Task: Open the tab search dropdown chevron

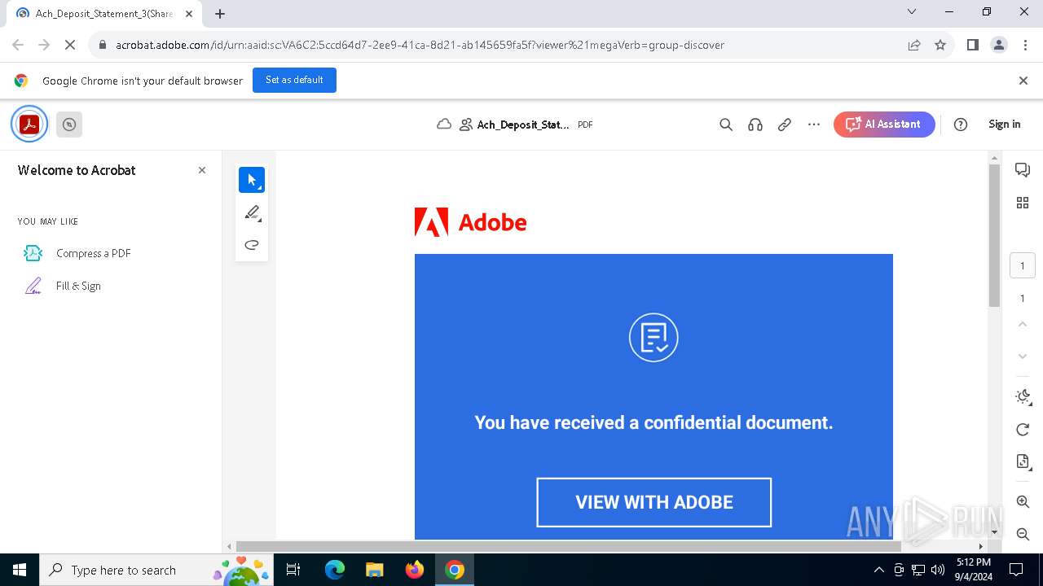Action: click(912, 11)
